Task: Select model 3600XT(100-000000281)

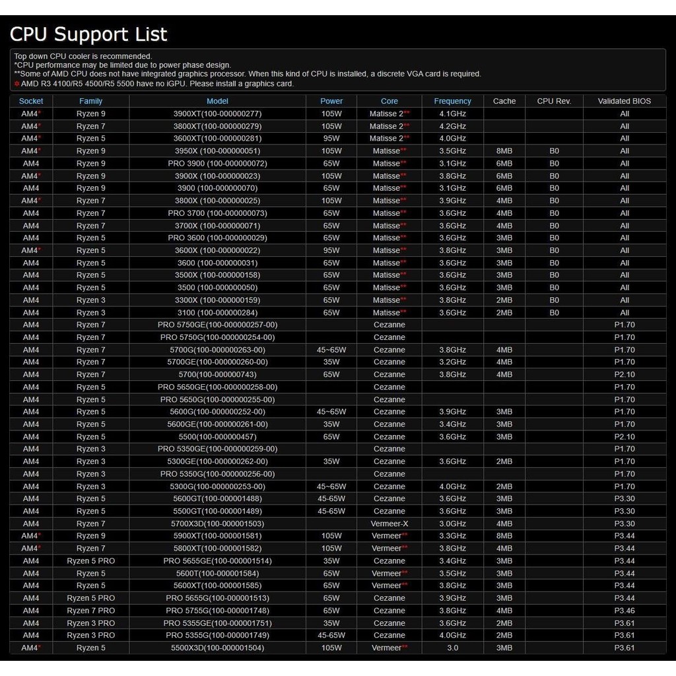Action: [217, 139]
